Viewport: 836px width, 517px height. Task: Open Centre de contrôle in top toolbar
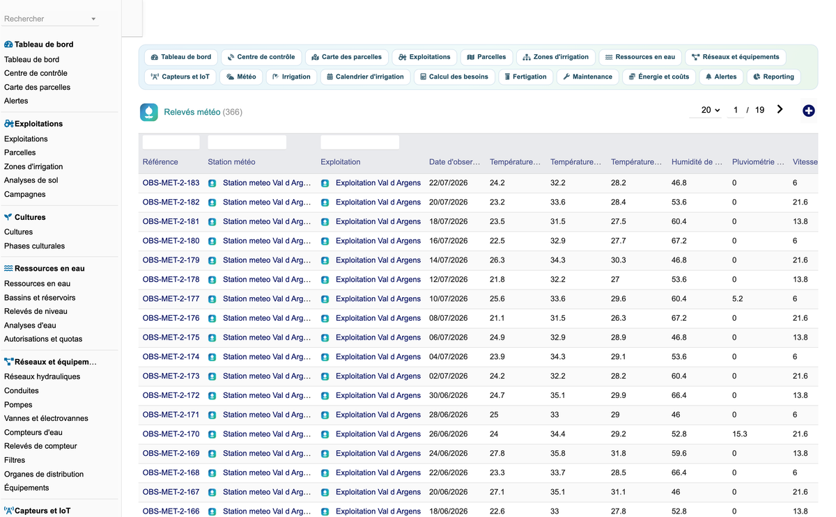pos(261,57)
